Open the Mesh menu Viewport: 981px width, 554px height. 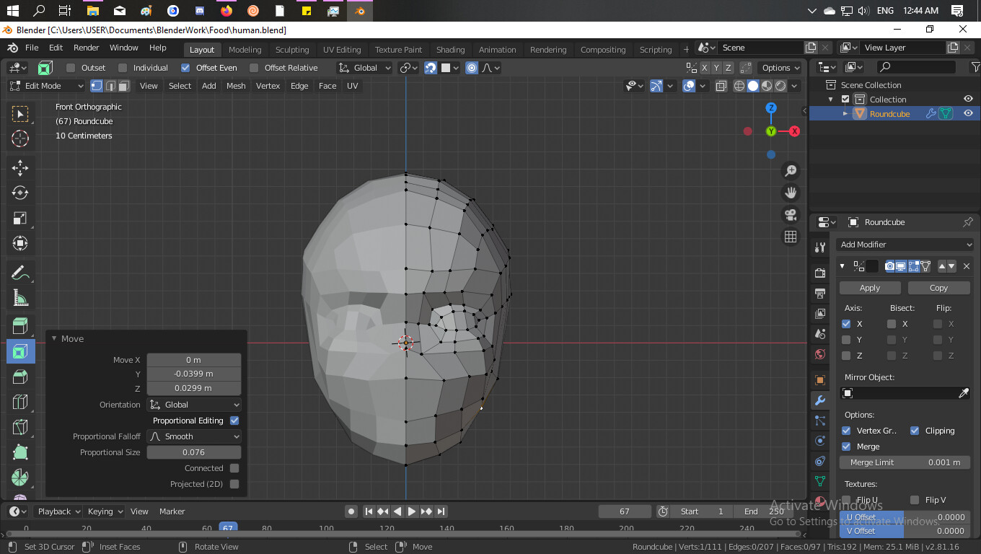(x=235, y=86)
